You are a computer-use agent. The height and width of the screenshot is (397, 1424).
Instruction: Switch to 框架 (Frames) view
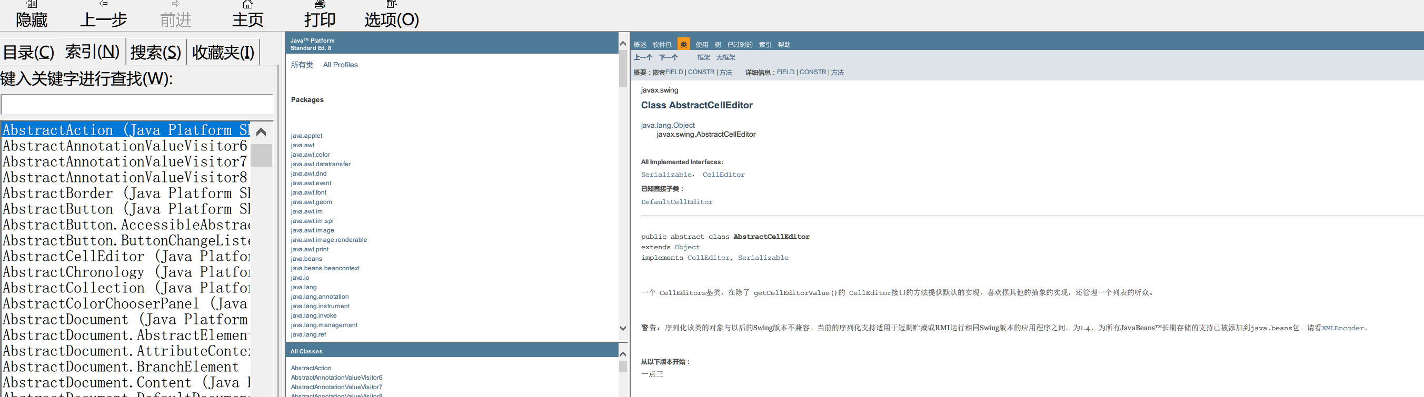coord(704,57)
